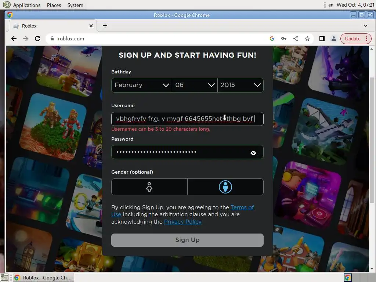The image size is (376, 282).
Task: Click the date and time clock
Action: pyautogui.click(x=355, y=5)
